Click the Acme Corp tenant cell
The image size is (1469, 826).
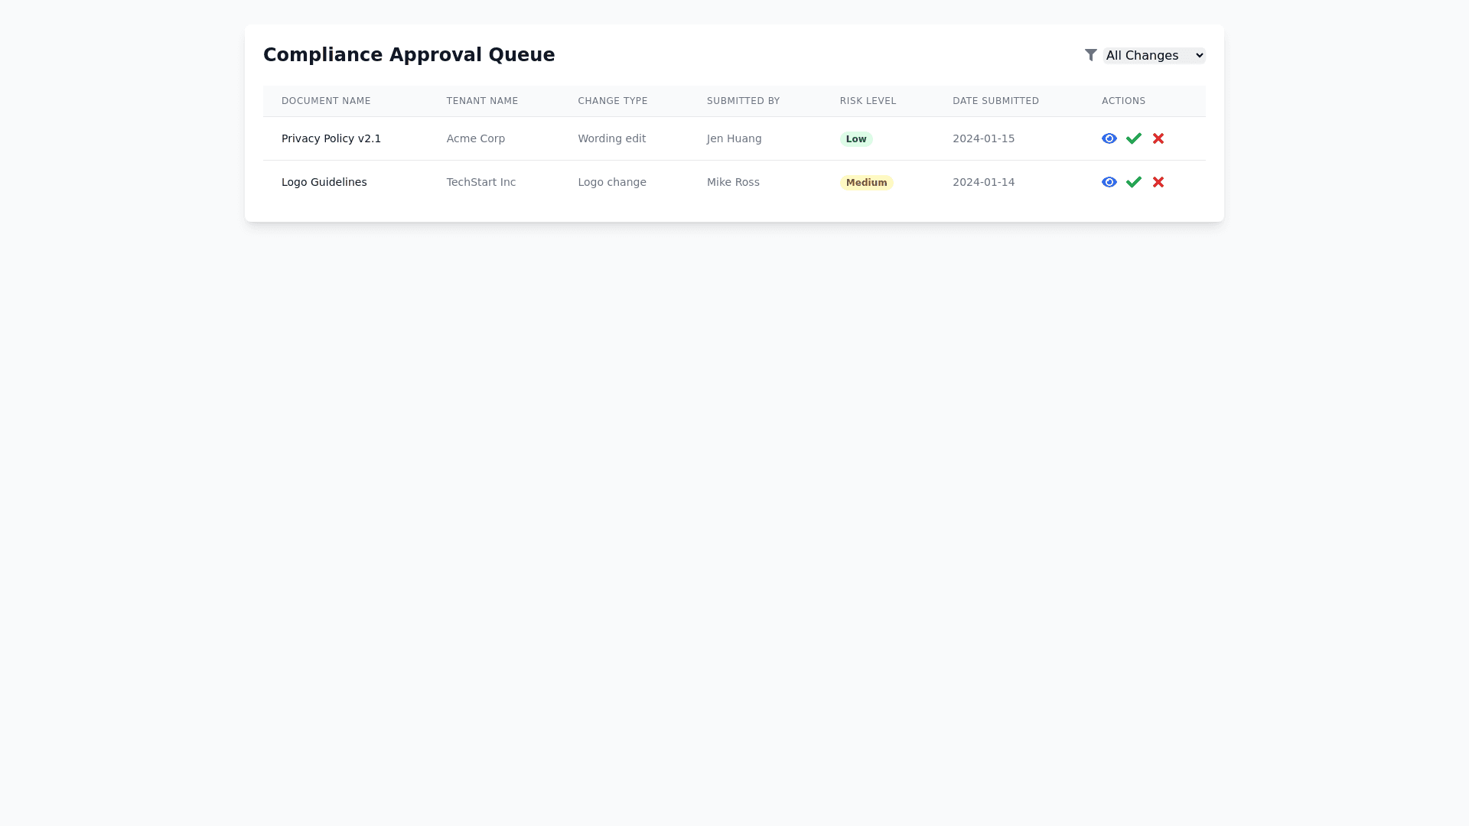476,138
